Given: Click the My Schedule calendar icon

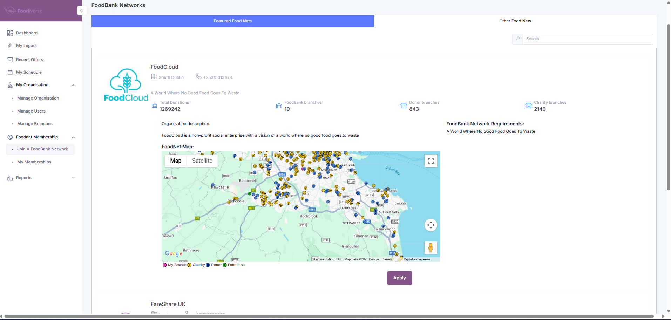Looking at the screenshot, I should [10, 73].
